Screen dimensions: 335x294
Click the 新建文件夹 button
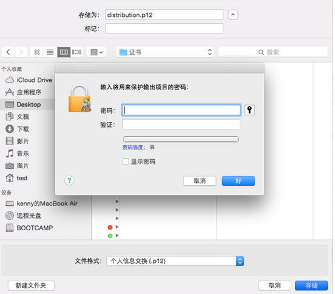[31, 285]
